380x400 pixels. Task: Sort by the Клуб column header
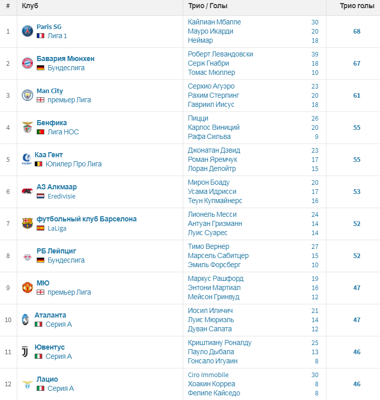[x=30, y=6]
